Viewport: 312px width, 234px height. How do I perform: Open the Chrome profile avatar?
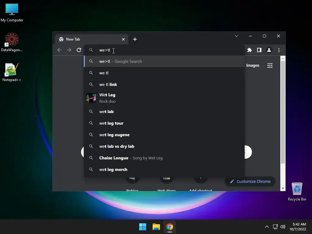pyautogui.click(x=269, y=50)
